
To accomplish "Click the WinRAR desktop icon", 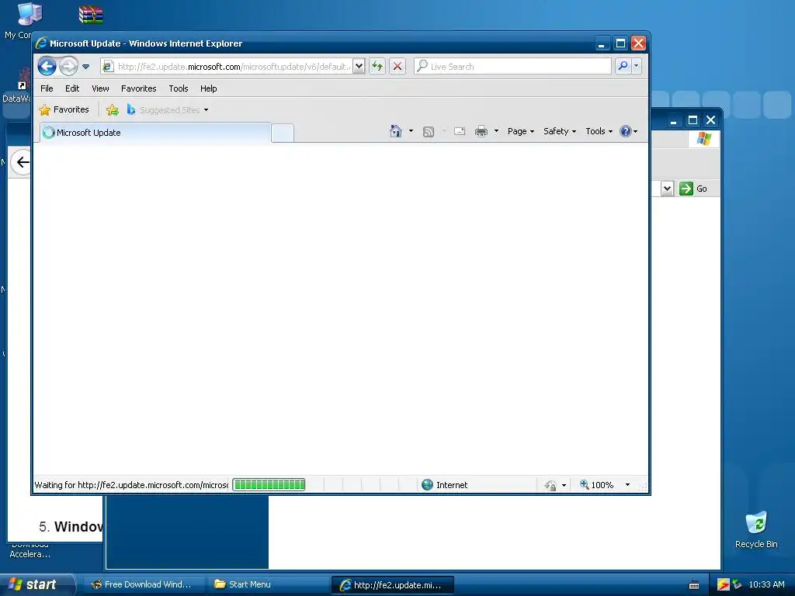I will coord(91,14).
